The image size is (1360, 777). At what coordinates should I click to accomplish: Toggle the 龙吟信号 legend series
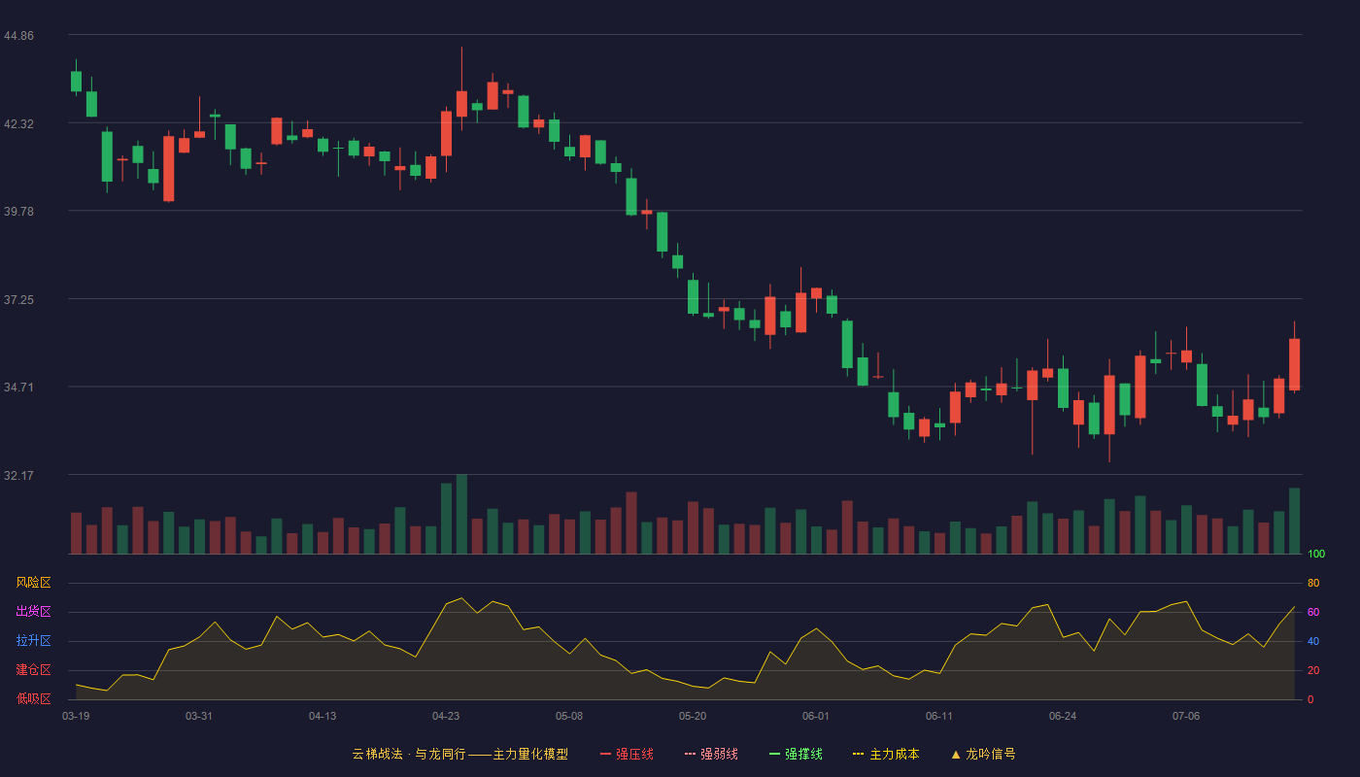click(x=983, y=754)
